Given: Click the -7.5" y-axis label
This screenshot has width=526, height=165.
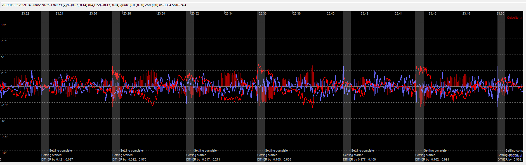Looking at the screenshot, I should pyautogui.click(x=4, y=137).
